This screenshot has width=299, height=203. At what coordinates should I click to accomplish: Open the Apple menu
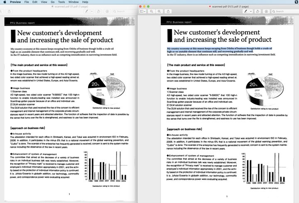coord(5,2)
